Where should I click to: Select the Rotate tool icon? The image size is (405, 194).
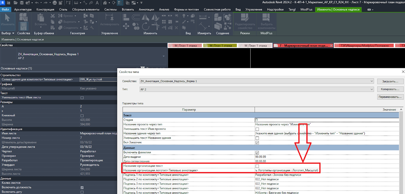click(146, 26)
